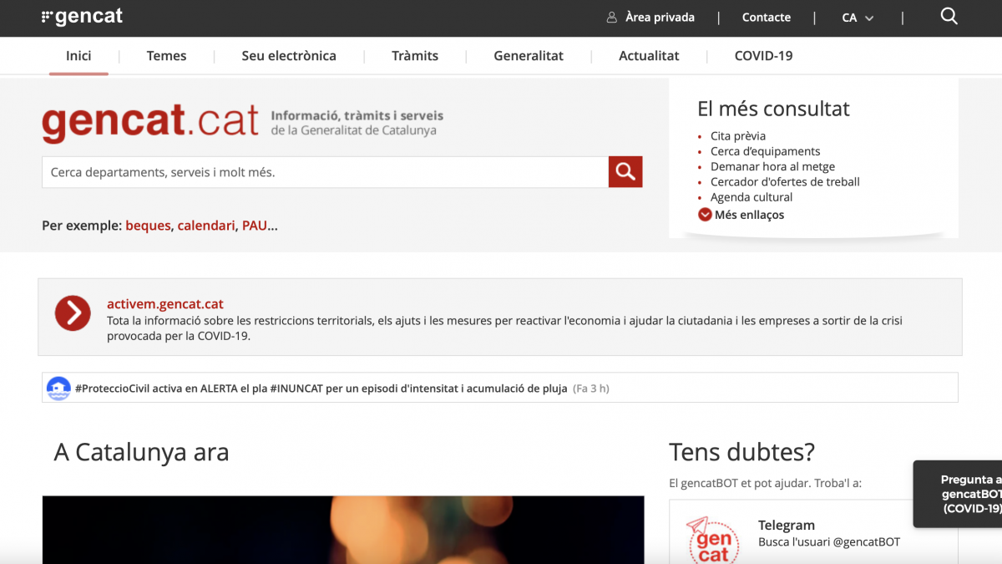Screen dimensions: 1002x564
Task: Focus the Cerca departaments search field
Action: [x=325, y=172]
